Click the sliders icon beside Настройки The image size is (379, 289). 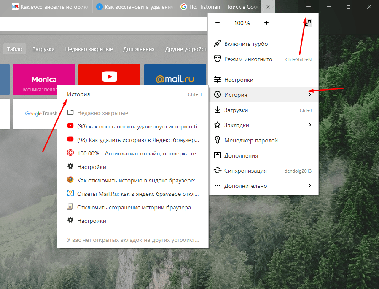(x=217, y=79)
